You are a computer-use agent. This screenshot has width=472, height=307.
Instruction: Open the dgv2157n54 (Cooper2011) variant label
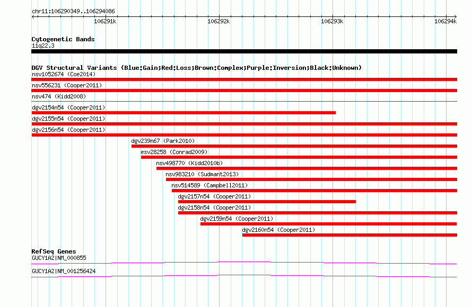pyautogui.click(x=214, y=196)
